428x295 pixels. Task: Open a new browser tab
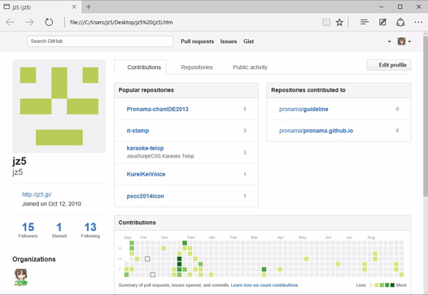89,7
